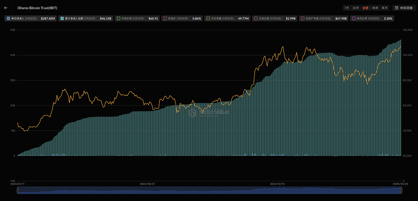Click the 100,000 right axis label

pos(407,55)
